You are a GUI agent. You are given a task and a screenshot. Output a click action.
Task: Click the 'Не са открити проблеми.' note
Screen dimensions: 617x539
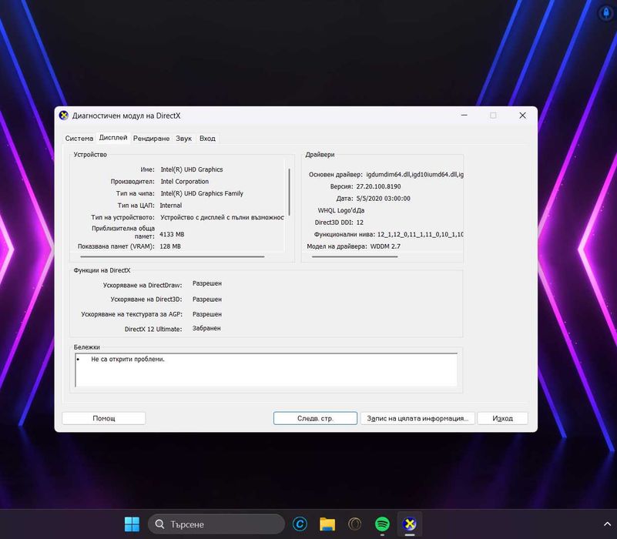tap(128, 359)
